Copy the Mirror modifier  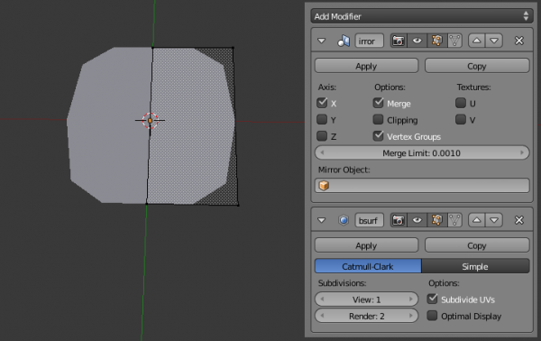point(477,66)
